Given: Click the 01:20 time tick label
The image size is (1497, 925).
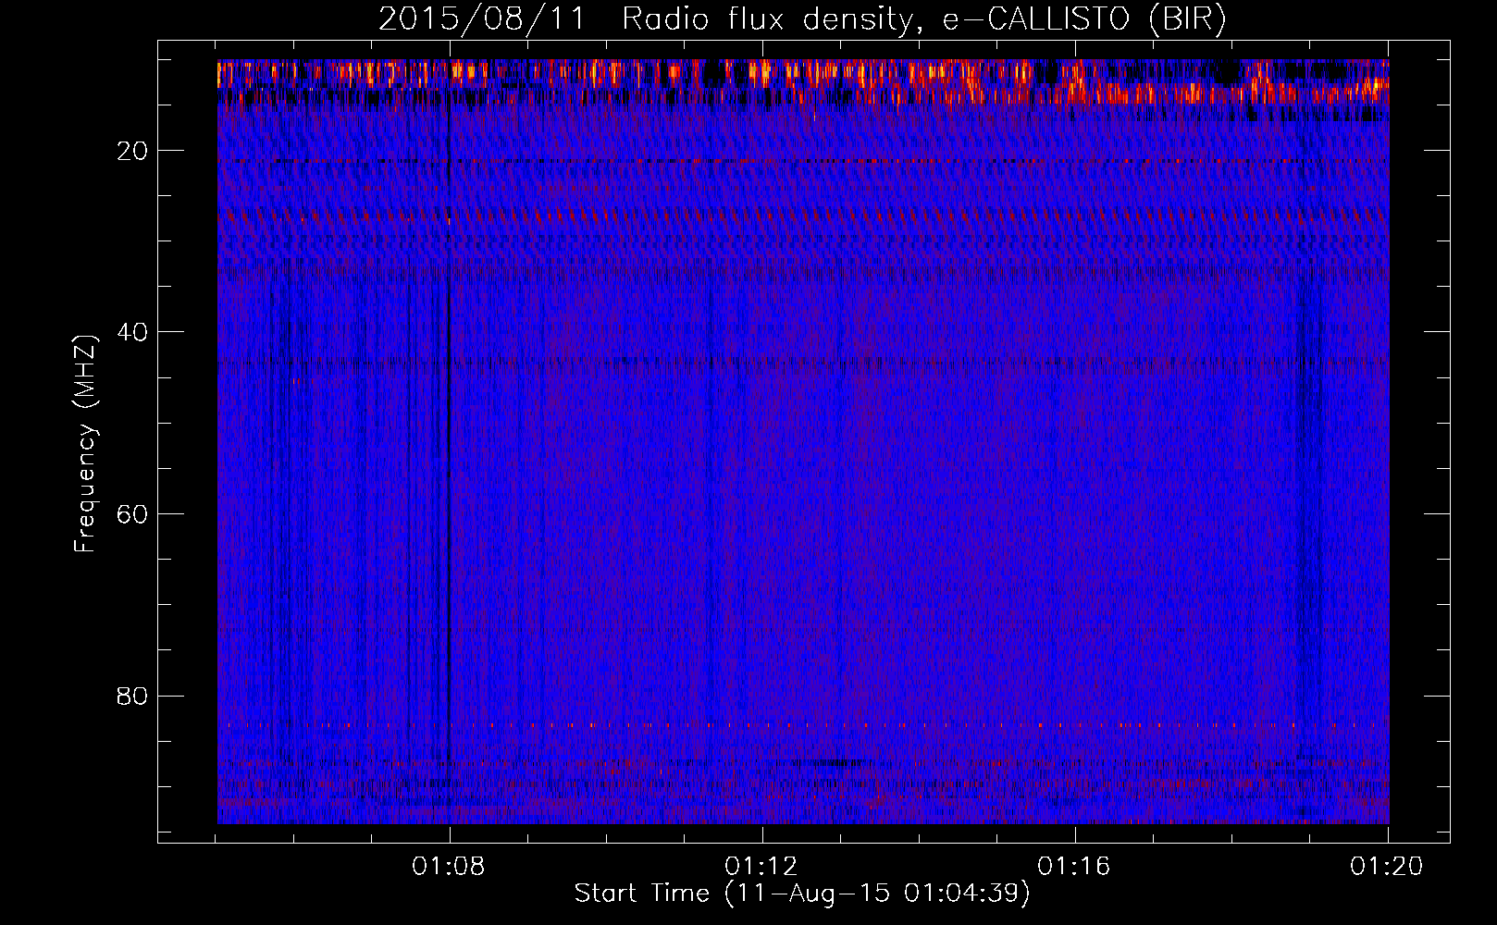Looking at the screenshot, I should coord(1387,867).
